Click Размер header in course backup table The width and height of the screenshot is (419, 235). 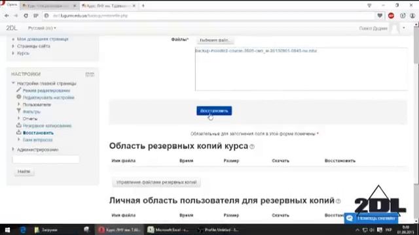(x=231, y=161)
